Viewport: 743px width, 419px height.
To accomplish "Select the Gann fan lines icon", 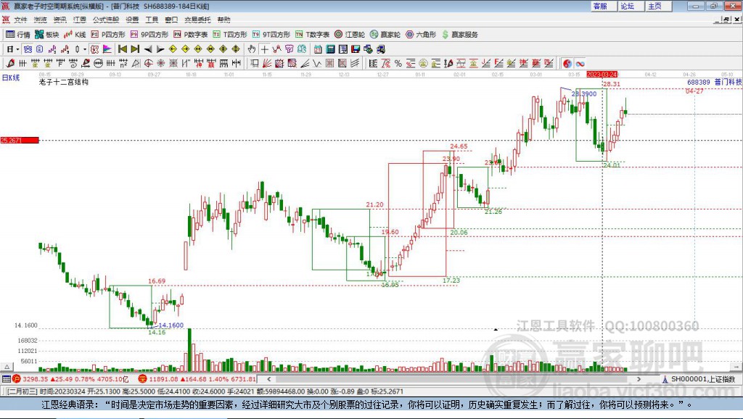I will [267, 64].
